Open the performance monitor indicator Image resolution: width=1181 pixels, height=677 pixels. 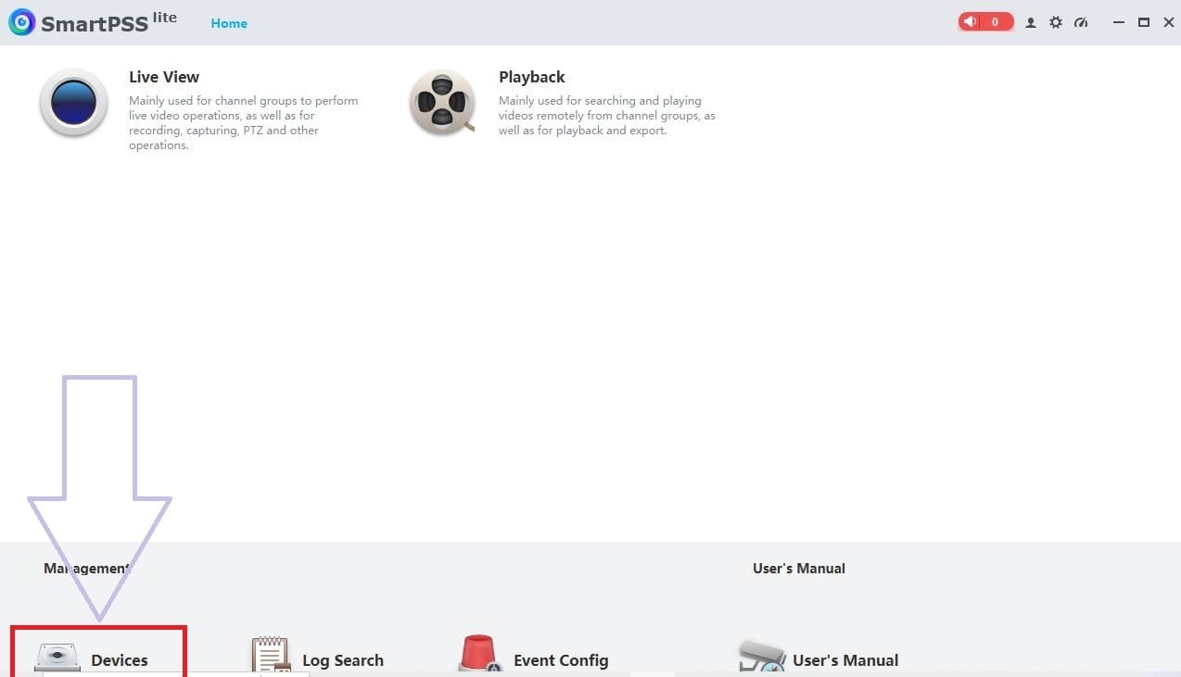(1081, 22)
